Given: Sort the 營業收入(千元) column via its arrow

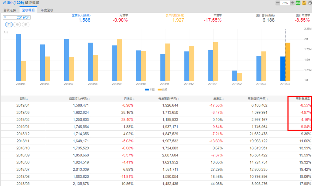Looking at the screenshot, I should 89,99.
